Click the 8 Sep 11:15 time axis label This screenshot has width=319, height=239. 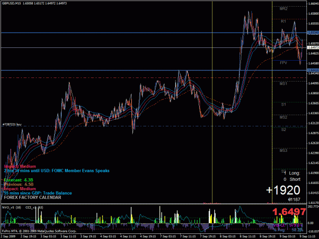coord(248,236)
